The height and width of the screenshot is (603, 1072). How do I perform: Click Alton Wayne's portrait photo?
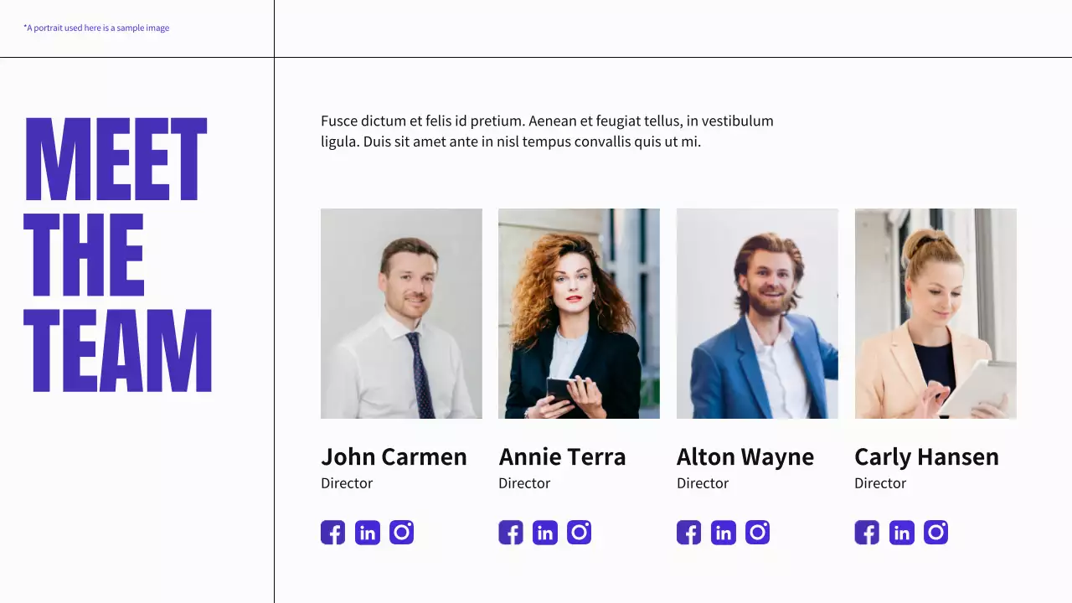757,313
